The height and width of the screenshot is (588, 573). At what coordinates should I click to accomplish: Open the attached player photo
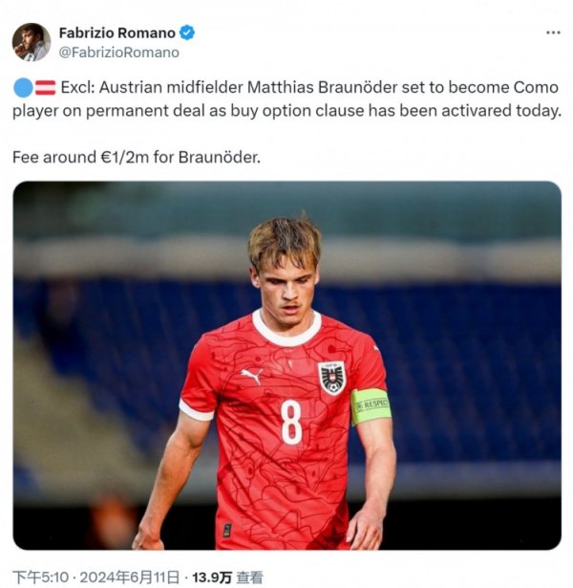[286, 365]
